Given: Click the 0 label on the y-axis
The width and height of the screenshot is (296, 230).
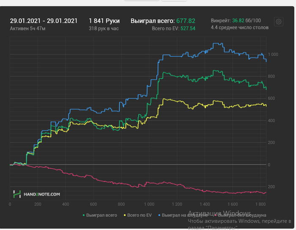Looking at the screenshot, I should 269,165.
